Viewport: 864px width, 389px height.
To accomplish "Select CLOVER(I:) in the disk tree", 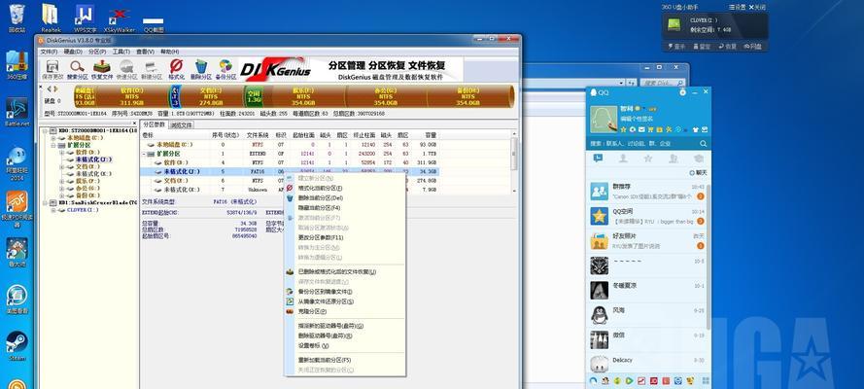I will pos(83,210).
